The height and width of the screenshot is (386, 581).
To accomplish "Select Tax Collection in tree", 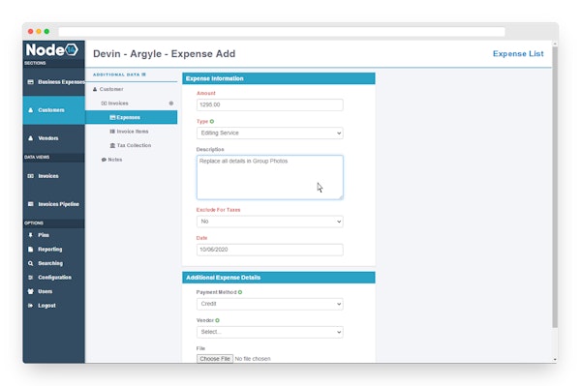I will (x=131, y=145).
